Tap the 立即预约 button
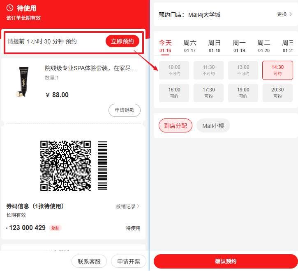Viewport: 298px width, 271px height. pos(122,41)
